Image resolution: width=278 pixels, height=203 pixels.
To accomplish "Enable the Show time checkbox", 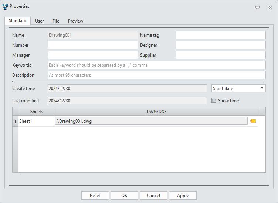I will pyautogui.click(x=214, y=100).
